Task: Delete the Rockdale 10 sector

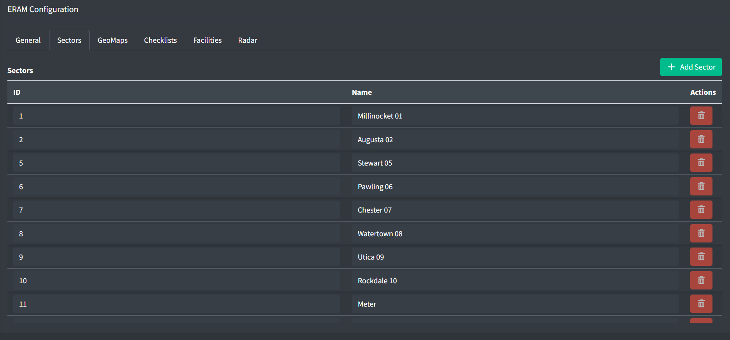Action: pos(701,280)
